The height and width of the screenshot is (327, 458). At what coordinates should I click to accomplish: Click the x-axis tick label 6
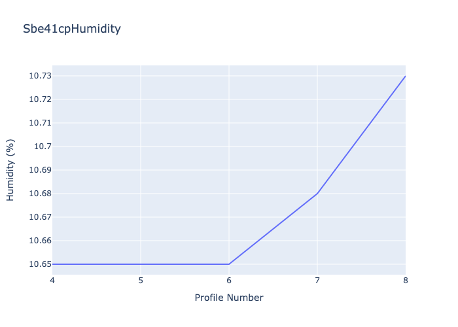[229, 281]
